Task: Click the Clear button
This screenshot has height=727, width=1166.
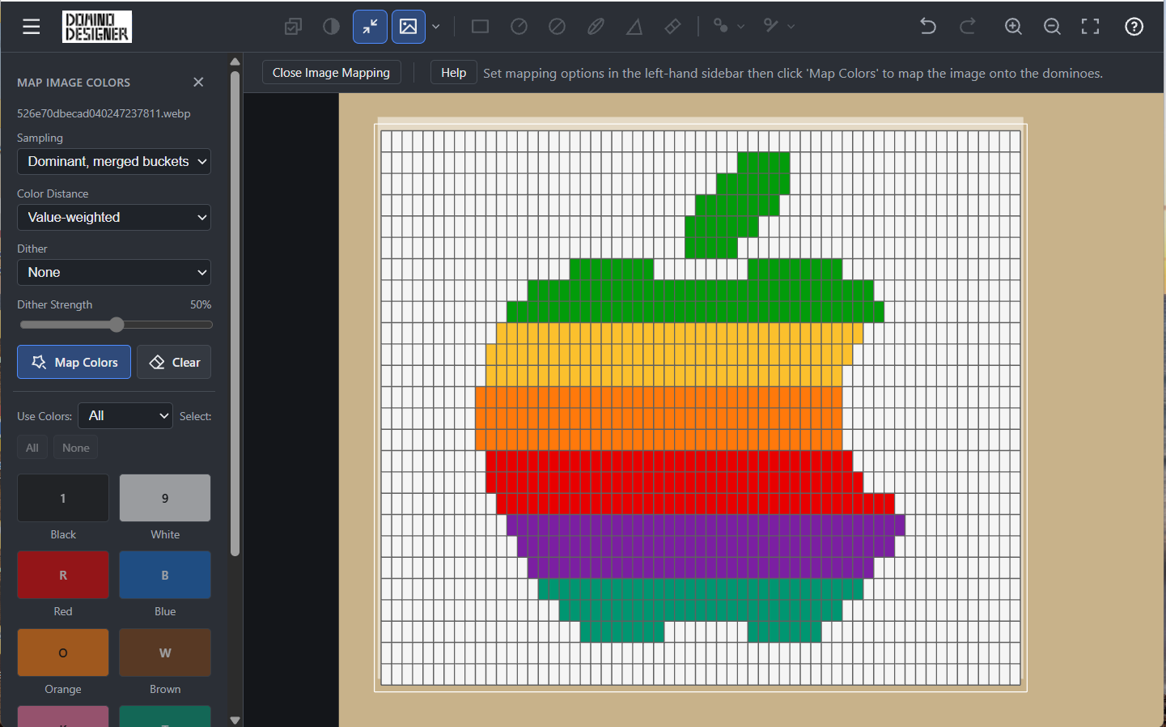Action: (174, 362)
